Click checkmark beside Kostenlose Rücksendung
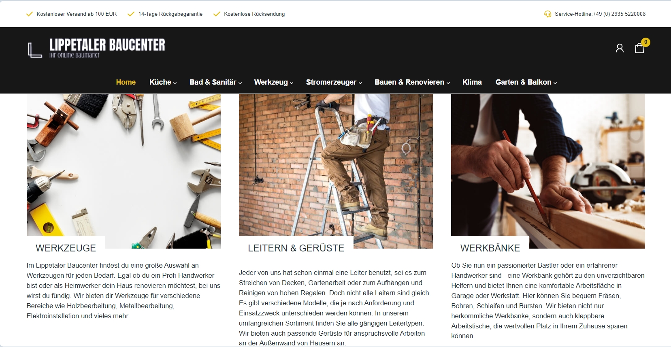 (x=217, y=14)
